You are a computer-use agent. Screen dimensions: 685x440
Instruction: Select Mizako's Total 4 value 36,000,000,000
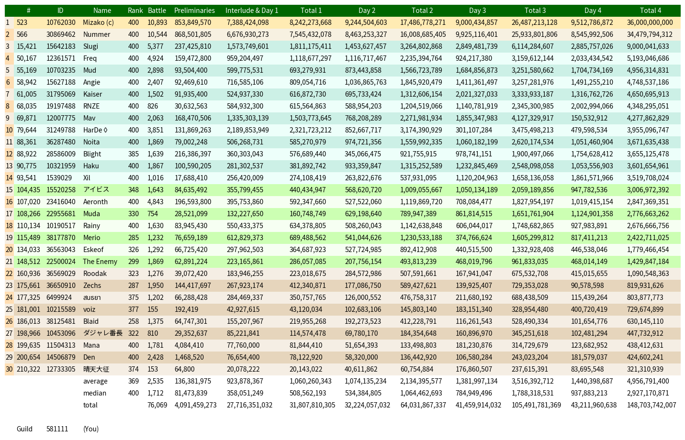click(x=650, y=22)
